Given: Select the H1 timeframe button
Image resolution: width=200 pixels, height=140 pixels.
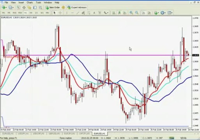Looking at the screenshot, I should pyautogui.click(x=25, y=13).
